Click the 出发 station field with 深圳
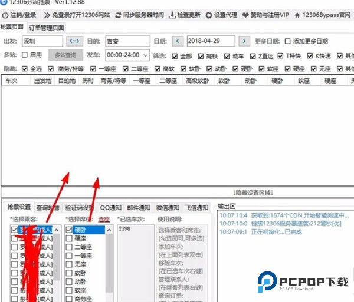Screen dimensions: 354x302 point(42,41)
